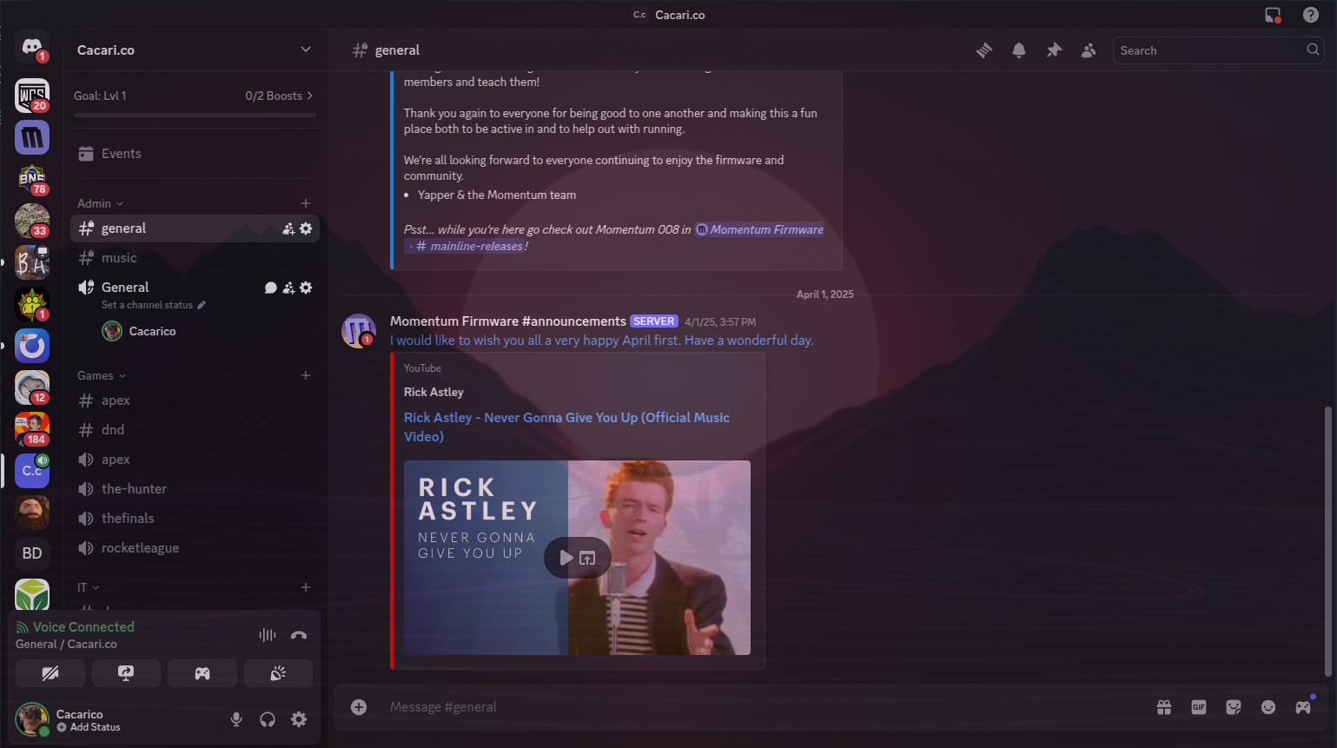Image resolution: width=1337 pixels, height=748 pixels.
Task: Open notification settings bell icon
Action: [x=1019, y=50]
